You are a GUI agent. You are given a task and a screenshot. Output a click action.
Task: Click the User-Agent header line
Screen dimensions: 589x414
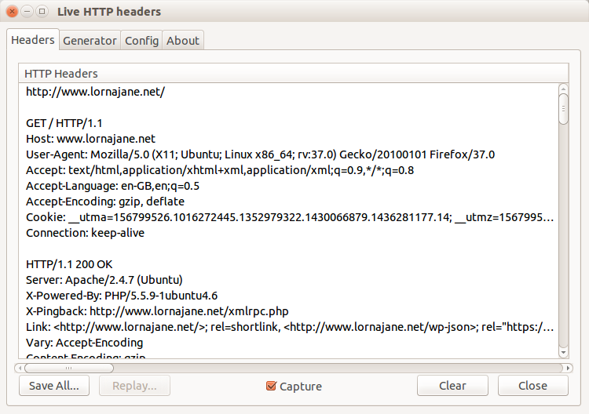coord(260,154)
